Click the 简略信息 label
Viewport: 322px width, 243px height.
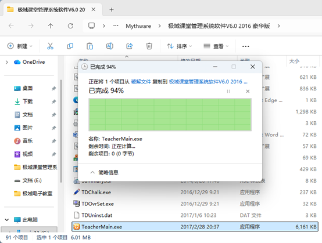[x=108, y=172]
